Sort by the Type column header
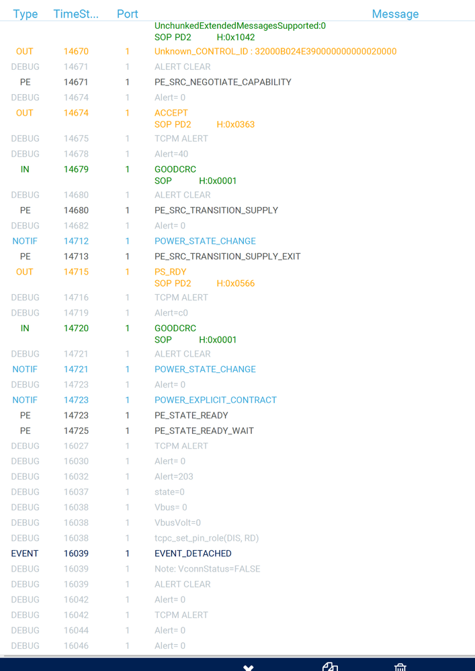Image resolution: width=475 pixels, height=671 pixels. tap(26, 13)
